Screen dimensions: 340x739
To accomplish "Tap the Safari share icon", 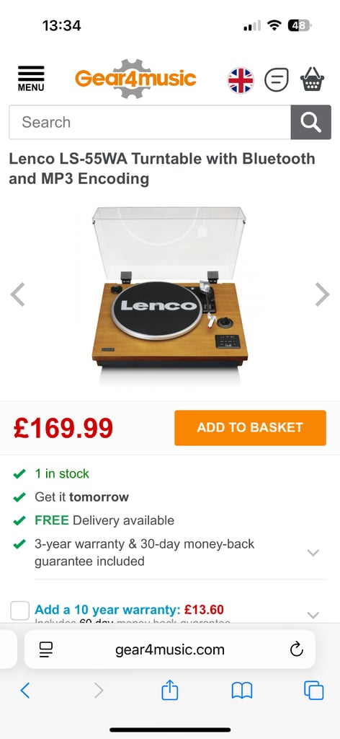I will [170, 691].
